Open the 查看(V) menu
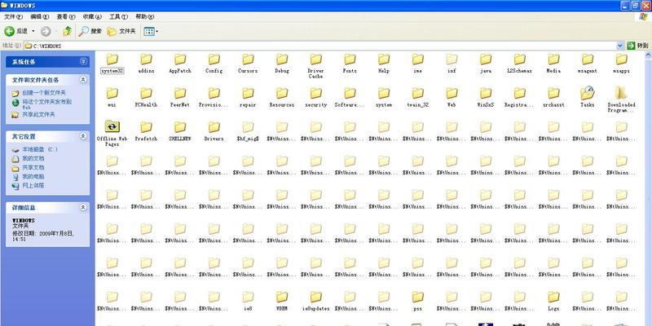652x326 pixels. (x=66, y=16)
